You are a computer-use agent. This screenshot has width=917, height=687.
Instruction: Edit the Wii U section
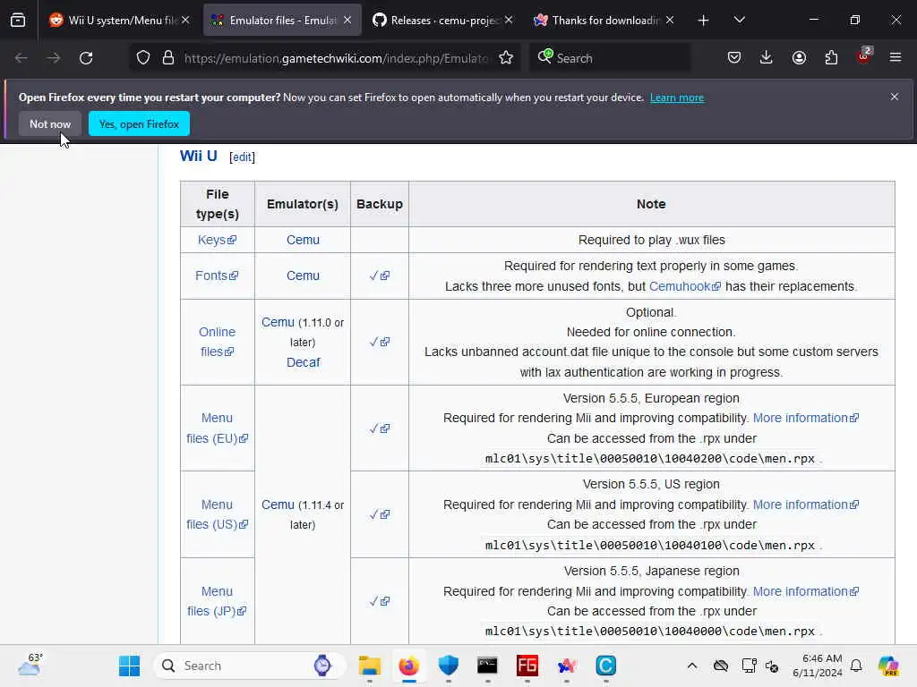(242, 157)
